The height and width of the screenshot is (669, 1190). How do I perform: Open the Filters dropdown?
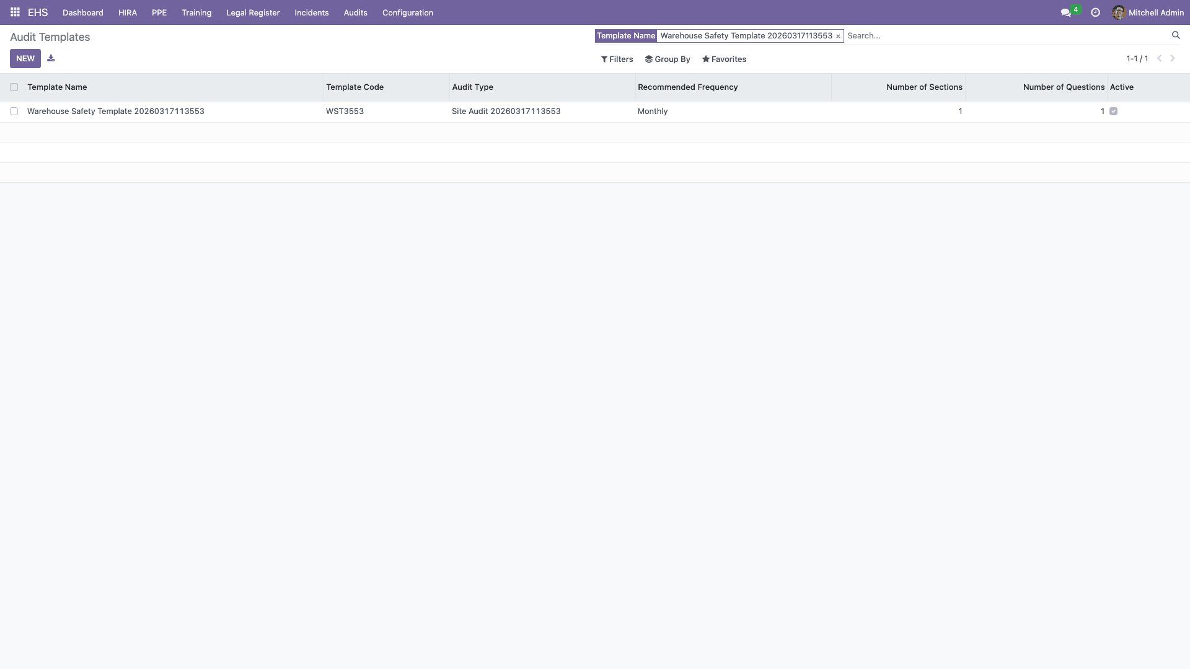tap(617, 59)
